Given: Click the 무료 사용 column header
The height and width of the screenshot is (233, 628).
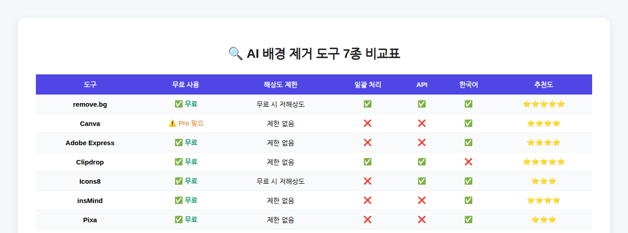Looking at the screenshot, I should pos(186,85).
